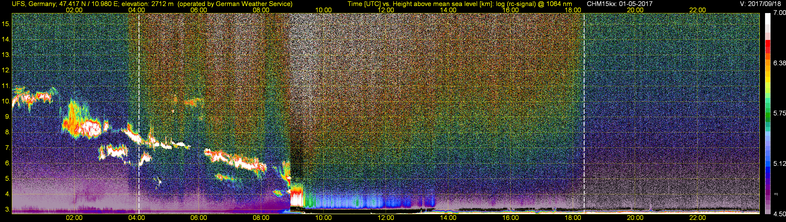Click the '8.' height axis label

(x=8, y=132)
